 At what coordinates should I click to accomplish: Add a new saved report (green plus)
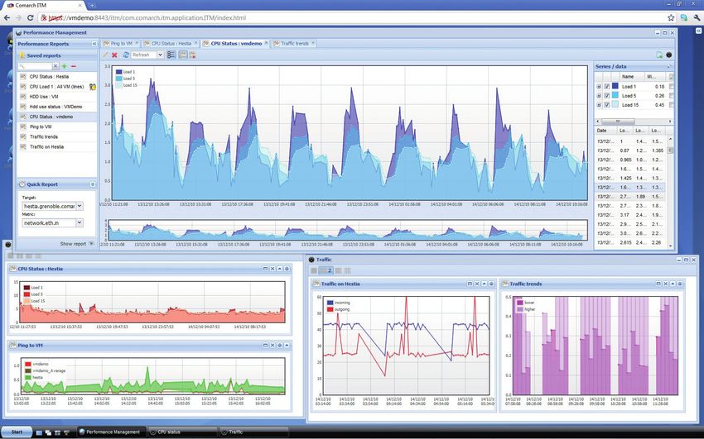(65, 66)
